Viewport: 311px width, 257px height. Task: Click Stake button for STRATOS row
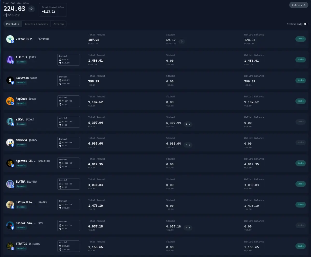(x=301, y=246)
